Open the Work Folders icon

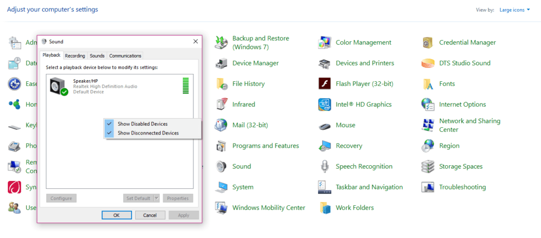(324, 208)
